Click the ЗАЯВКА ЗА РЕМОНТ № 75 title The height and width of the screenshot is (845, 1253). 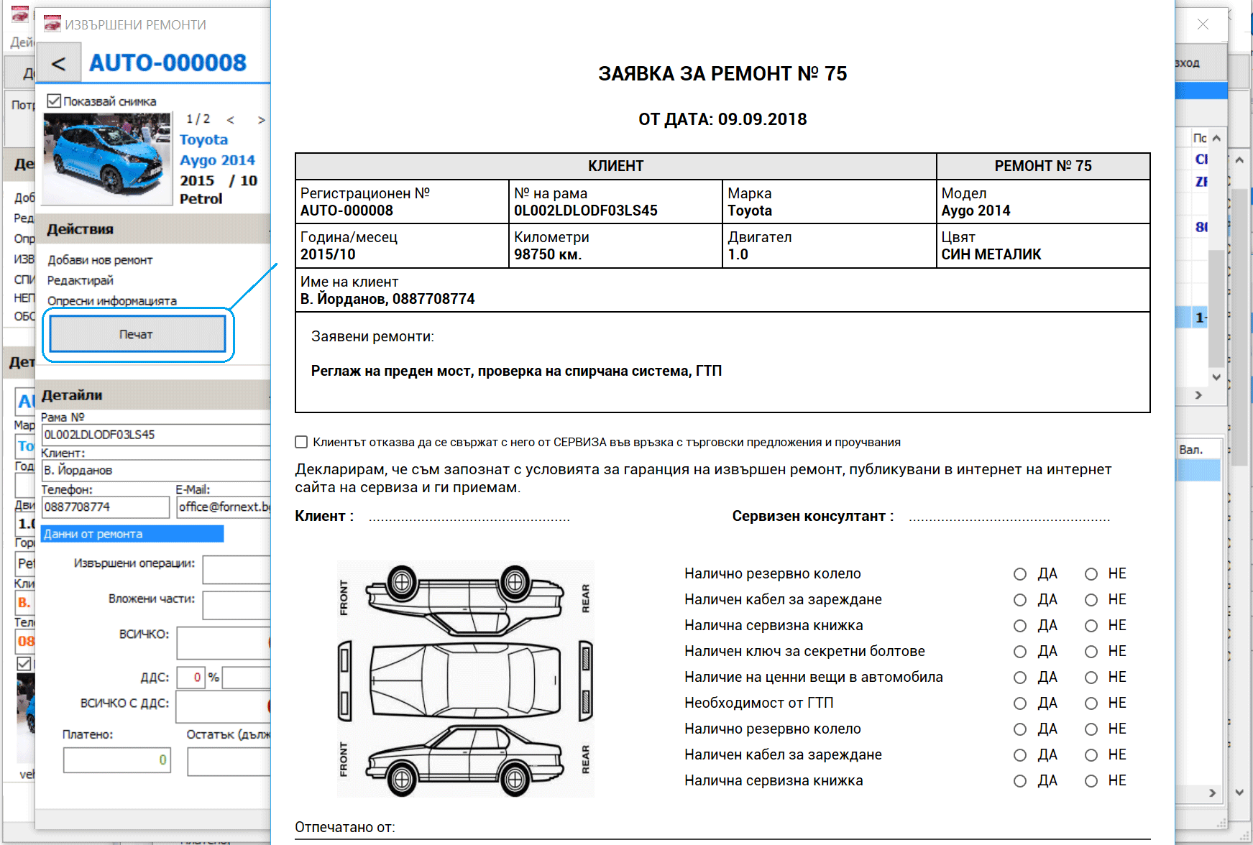point(722,73)
